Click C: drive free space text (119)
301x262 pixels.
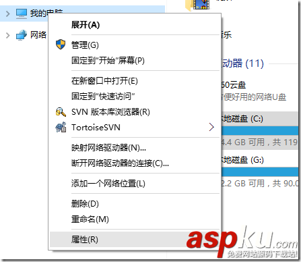[x=260, y=142]
